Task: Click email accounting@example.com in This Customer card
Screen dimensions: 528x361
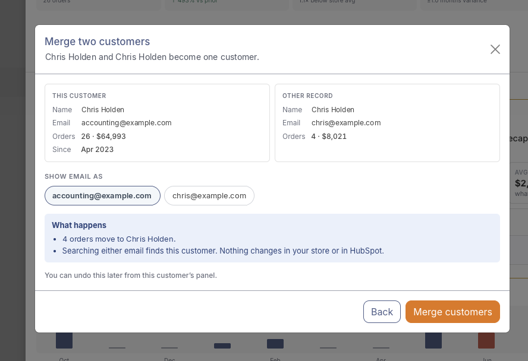Action: tap(126, 123)
